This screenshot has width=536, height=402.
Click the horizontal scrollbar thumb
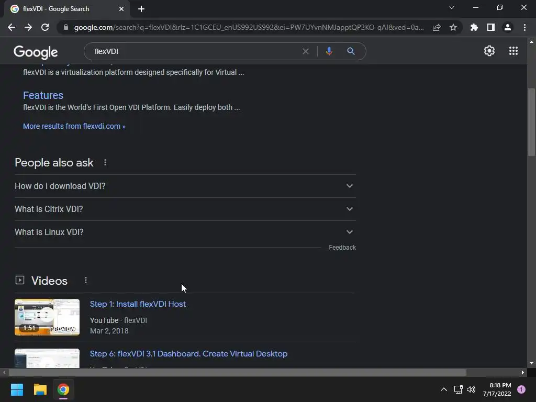point(237,372)
